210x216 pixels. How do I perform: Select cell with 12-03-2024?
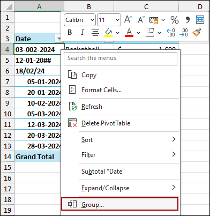click(x=37, y=124)
